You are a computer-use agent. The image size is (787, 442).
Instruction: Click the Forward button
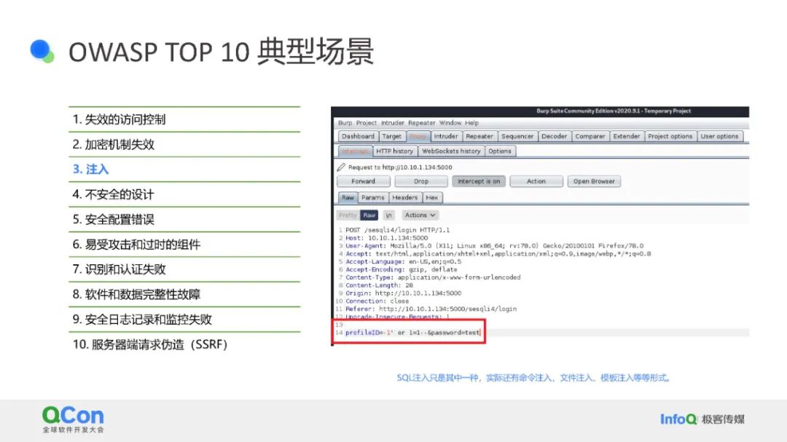pyautogui.click(x=363, y=181)
